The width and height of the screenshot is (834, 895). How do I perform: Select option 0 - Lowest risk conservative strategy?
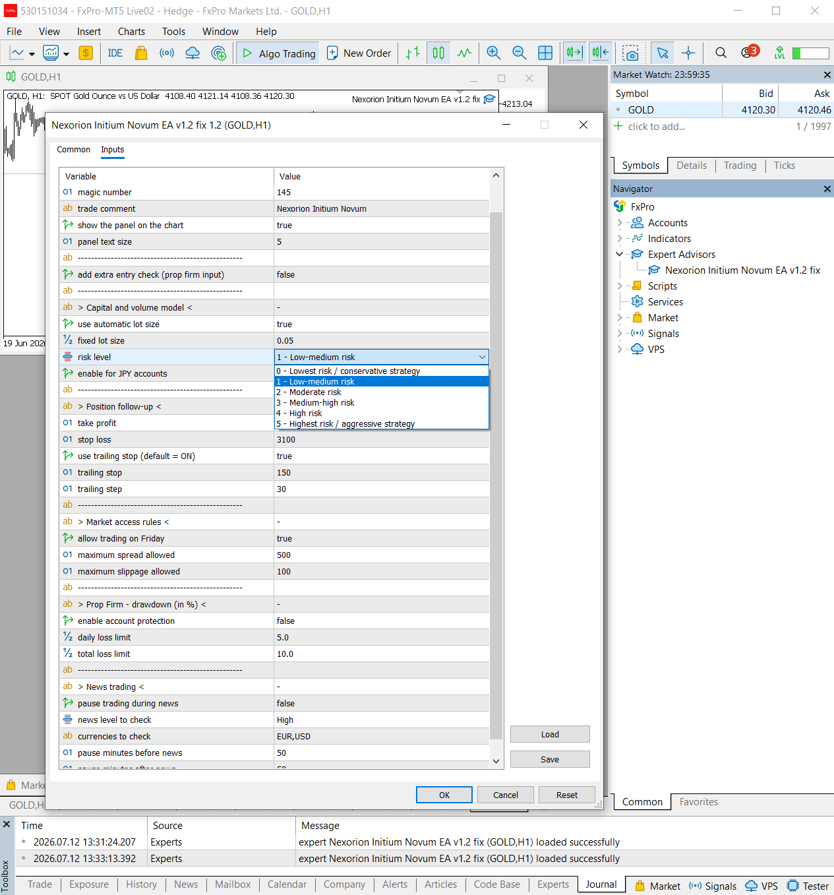(x=382, y=371)
